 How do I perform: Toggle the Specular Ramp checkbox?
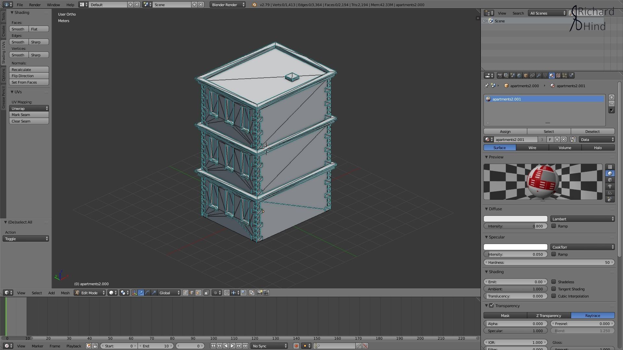[554, 254]
